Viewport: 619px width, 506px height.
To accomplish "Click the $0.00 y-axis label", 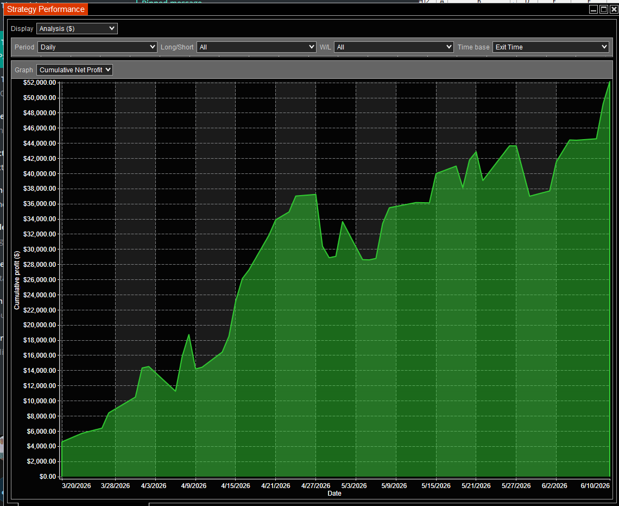I will pyautogui.click(x=48, y=476).
